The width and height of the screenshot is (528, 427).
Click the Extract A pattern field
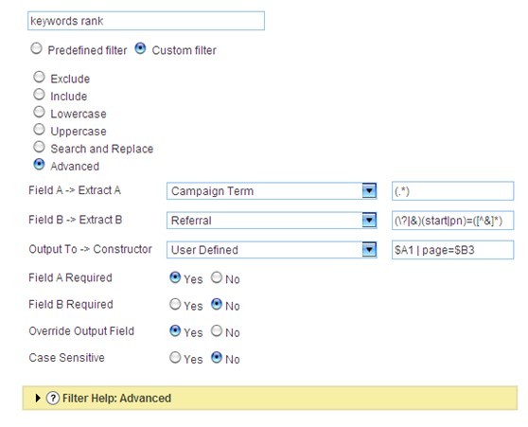tap(452, 191)
